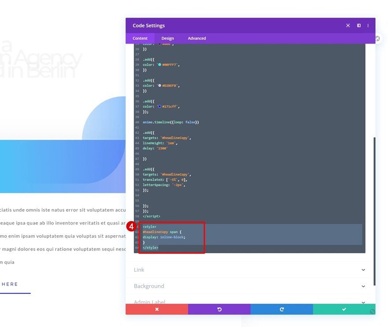Viewport: 388px width, 327px height.
Task: Switch to the Design tab
Action: [x=168, y=38]
